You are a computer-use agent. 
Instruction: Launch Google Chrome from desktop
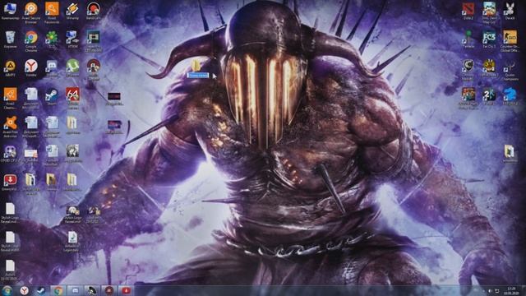point(31,41)
